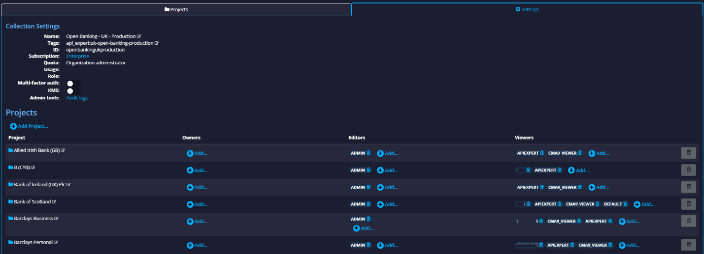Switch to the Projects tab
Image resolution: width=704 pixels, height=254 pixels.
(176, 9)
